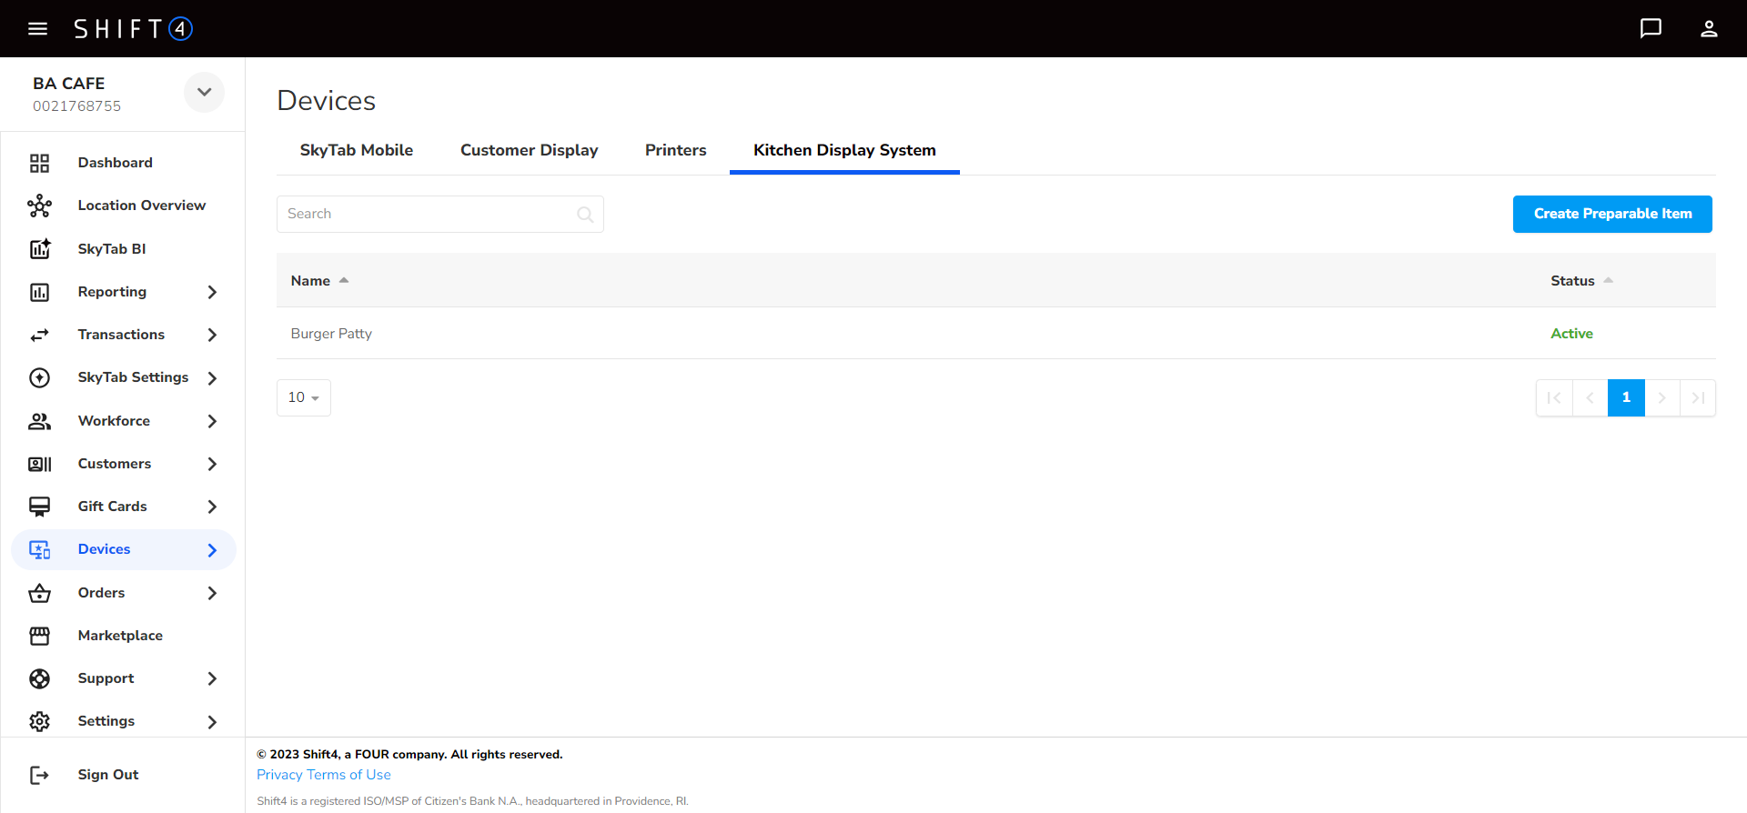Click the Location Overview network icon
The width and height of the screenshot is (1747, 813).
click(39, 206)
